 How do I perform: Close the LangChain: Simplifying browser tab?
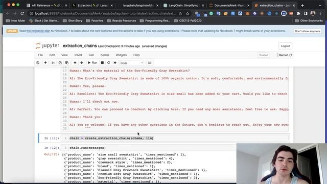point(203,6)
